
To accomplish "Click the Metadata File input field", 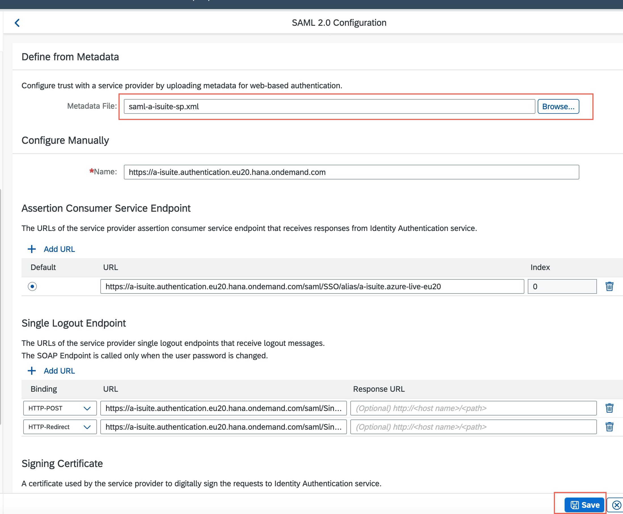I will [329, 106].
